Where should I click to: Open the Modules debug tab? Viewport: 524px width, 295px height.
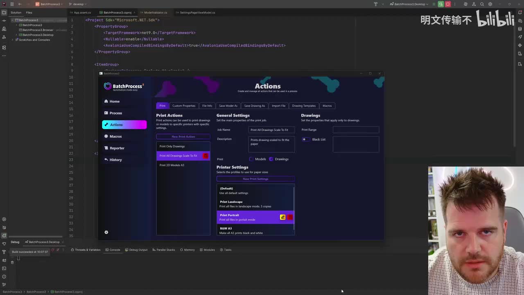207,250
